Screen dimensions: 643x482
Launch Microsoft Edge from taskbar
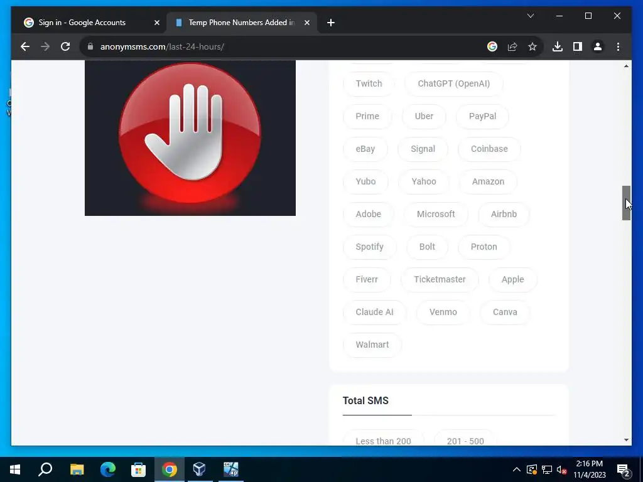tap(108, 469)
